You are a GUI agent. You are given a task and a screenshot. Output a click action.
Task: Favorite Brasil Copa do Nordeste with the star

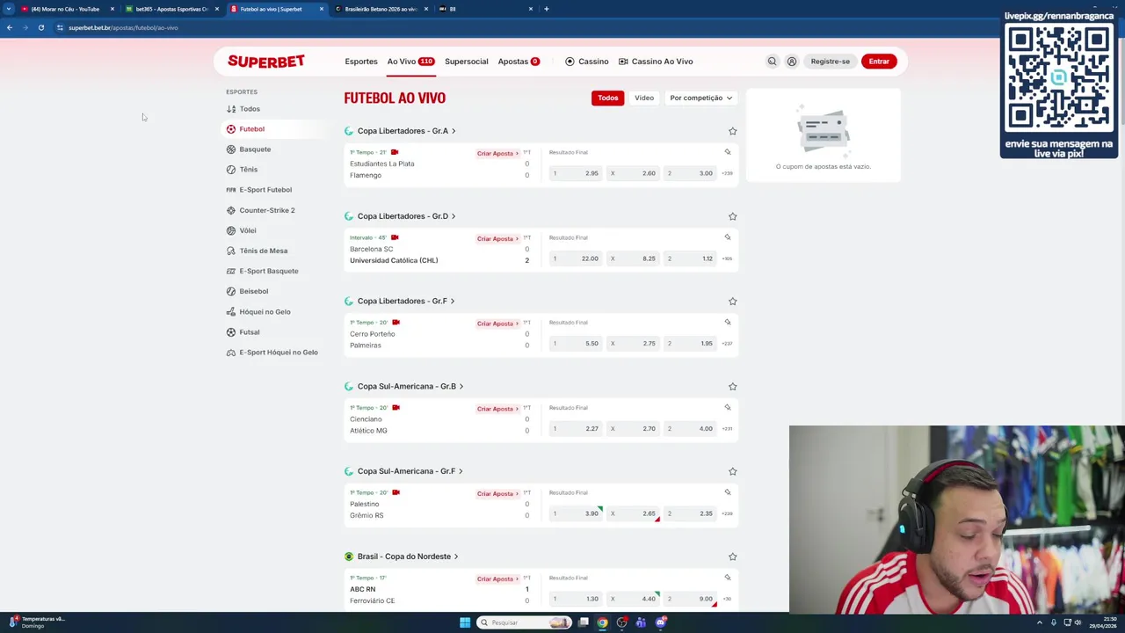click(x=732, y=557)
